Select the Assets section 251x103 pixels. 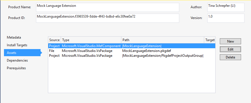point(22,53)
